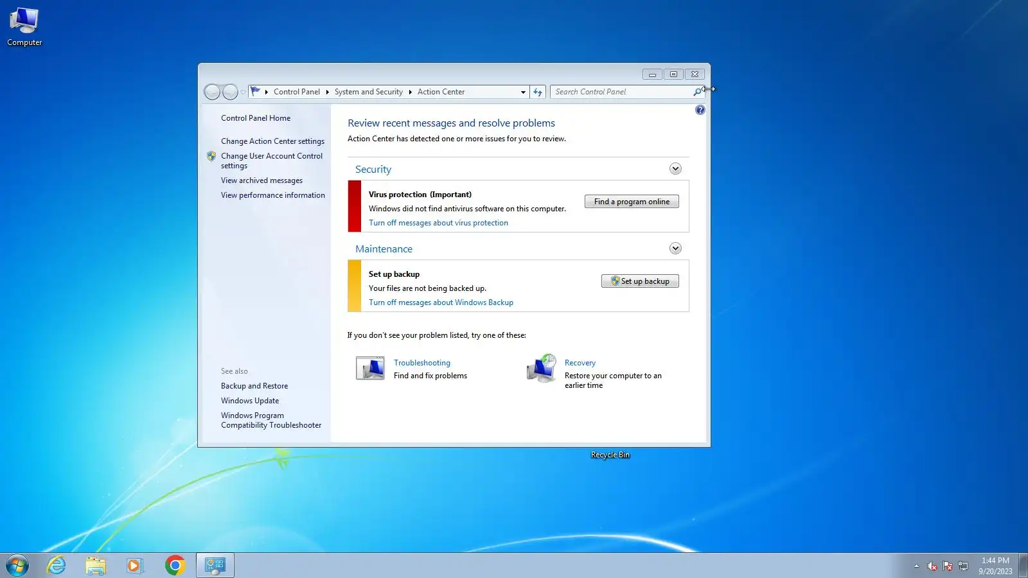Open Windows Update link

[250, 401]
